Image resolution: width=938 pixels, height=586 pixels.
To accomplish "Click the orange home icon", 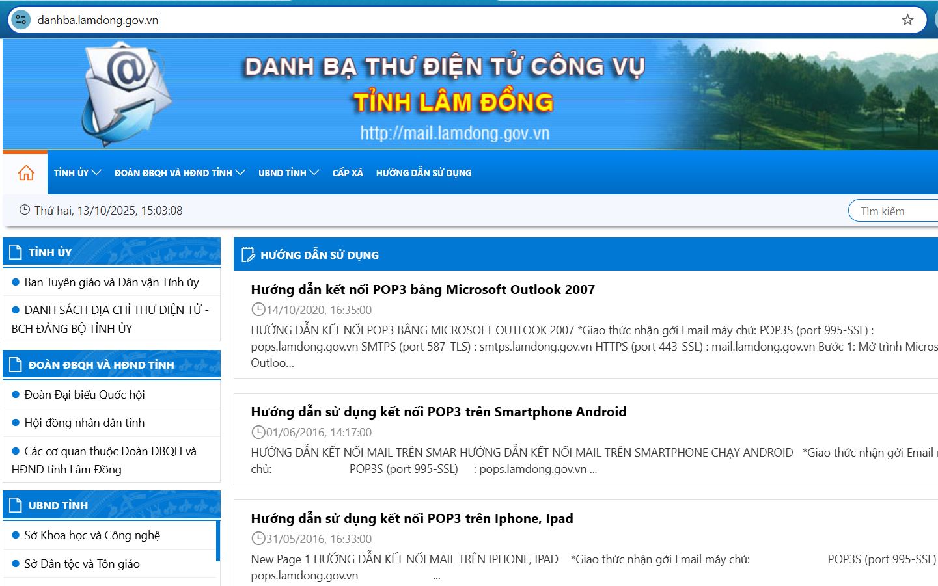I will (26, 173).
